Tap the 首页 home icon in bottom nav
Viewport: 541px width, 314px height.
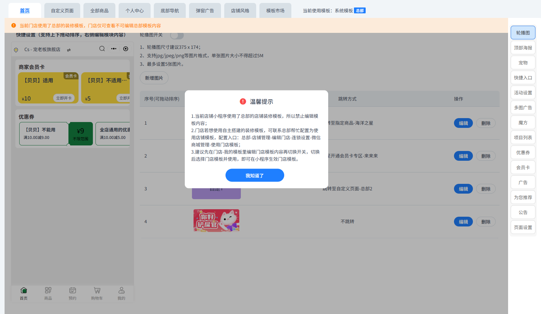(24, 290)
